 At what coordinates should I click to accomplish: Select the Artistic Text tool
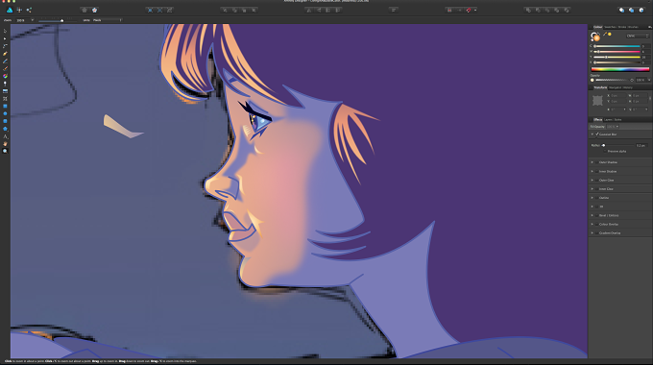point(5,136)
